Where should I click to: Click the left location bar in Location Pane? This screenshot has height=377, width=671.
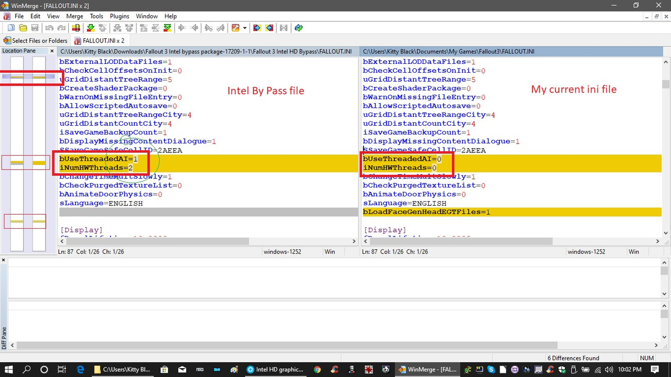click(x=17, y=153)
